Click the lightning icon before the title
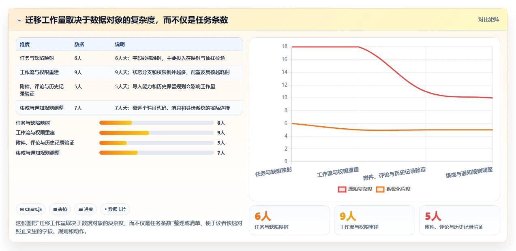This screenshot has height=251, width=516. 19,20
